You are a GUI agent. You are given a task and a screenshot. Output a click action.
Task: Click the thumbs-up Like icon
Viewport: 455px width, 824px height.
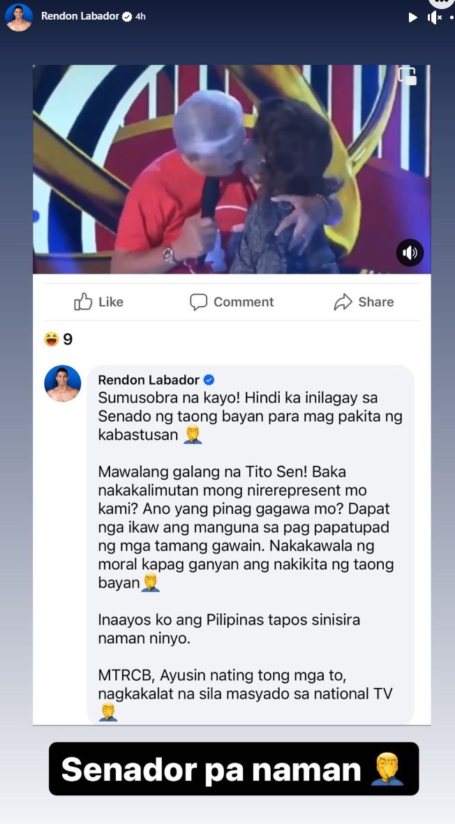[x=83, y=302]
